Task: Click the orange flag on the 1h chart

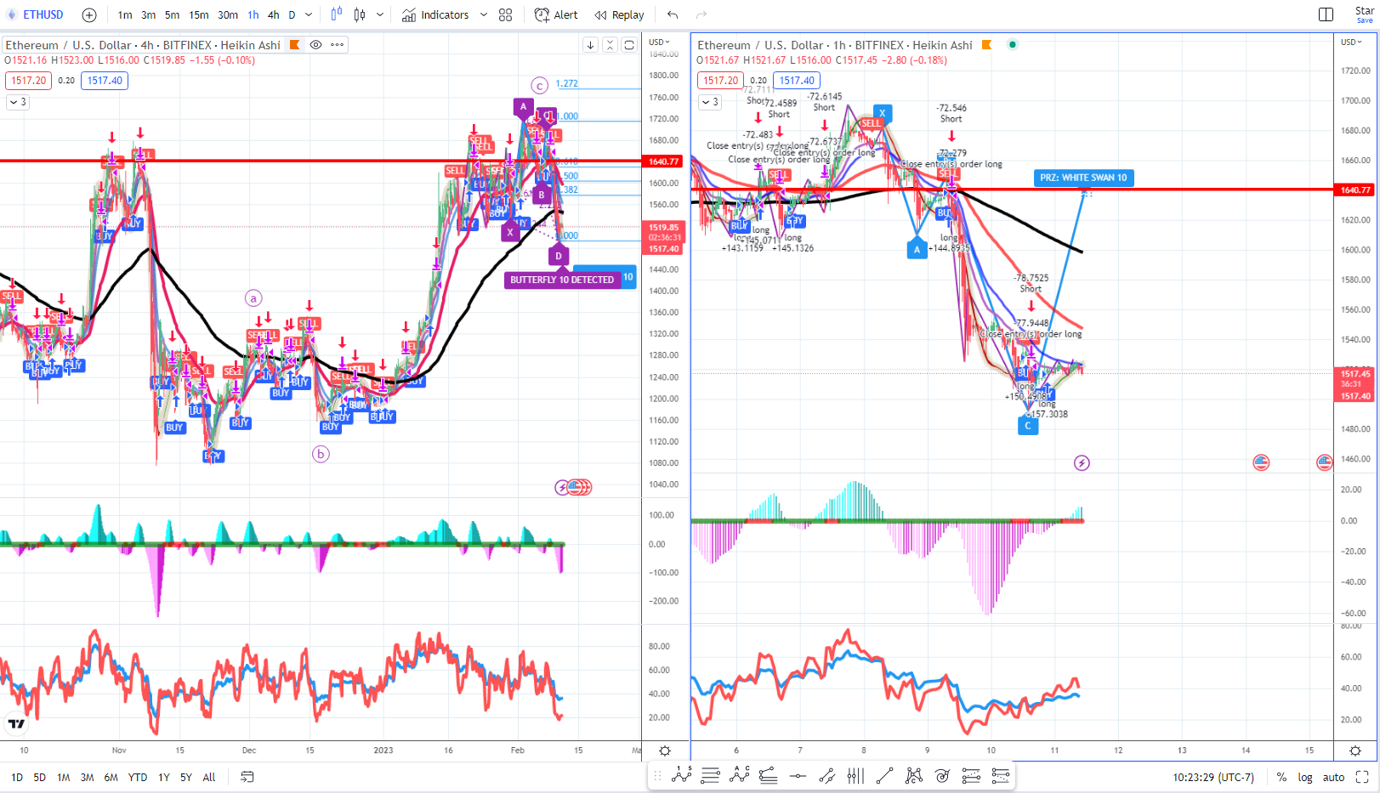Action: (987, 45)
